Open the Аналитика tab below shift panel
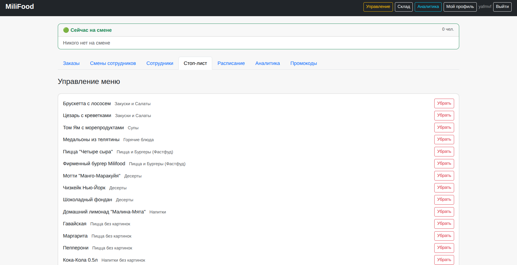 click(267, 63)
